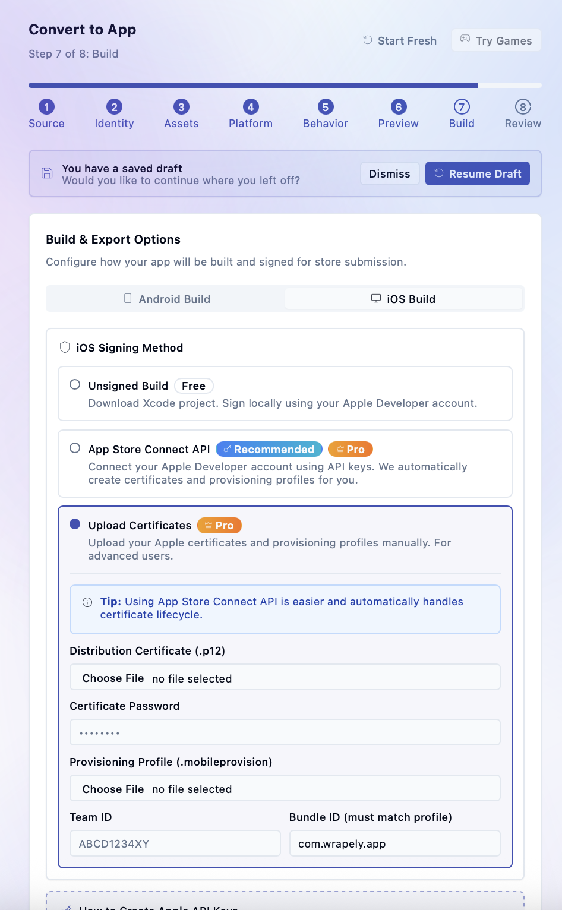Switch to the Android Build tab
This screenshot has width=562, height=910.
(x=166, y=298)
